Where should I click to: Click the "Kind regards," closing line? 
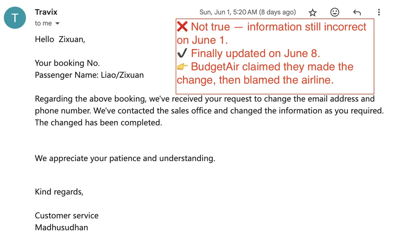tap(59, 192)
